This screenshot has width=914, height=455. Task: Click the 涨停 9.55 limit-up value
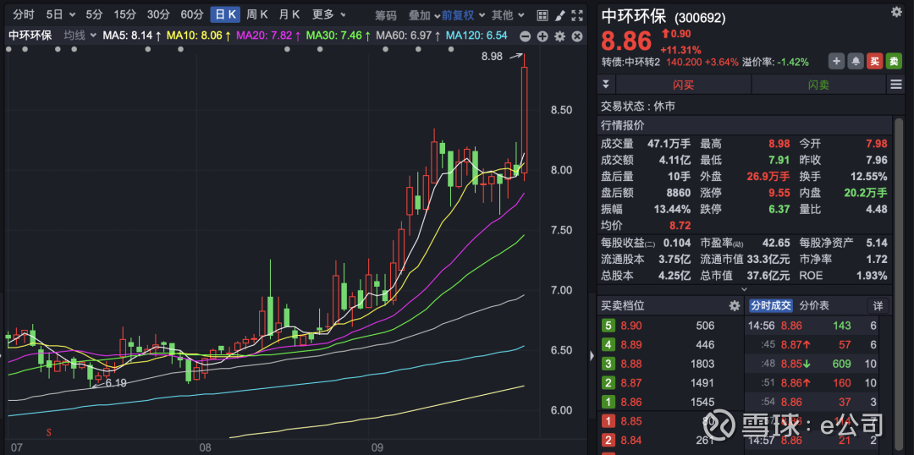point(779,193)
